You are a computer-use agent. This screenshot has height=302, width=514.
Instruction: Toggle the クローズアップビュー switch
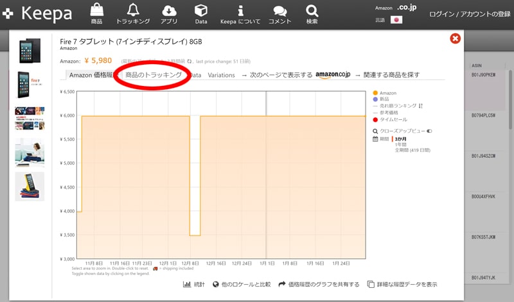click(x=429, y=131)
